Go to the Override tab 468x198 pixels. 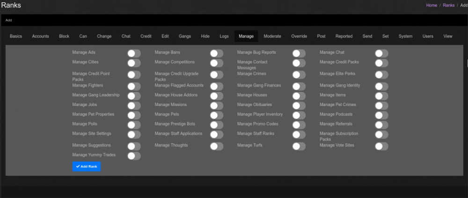tap(299, 36)
